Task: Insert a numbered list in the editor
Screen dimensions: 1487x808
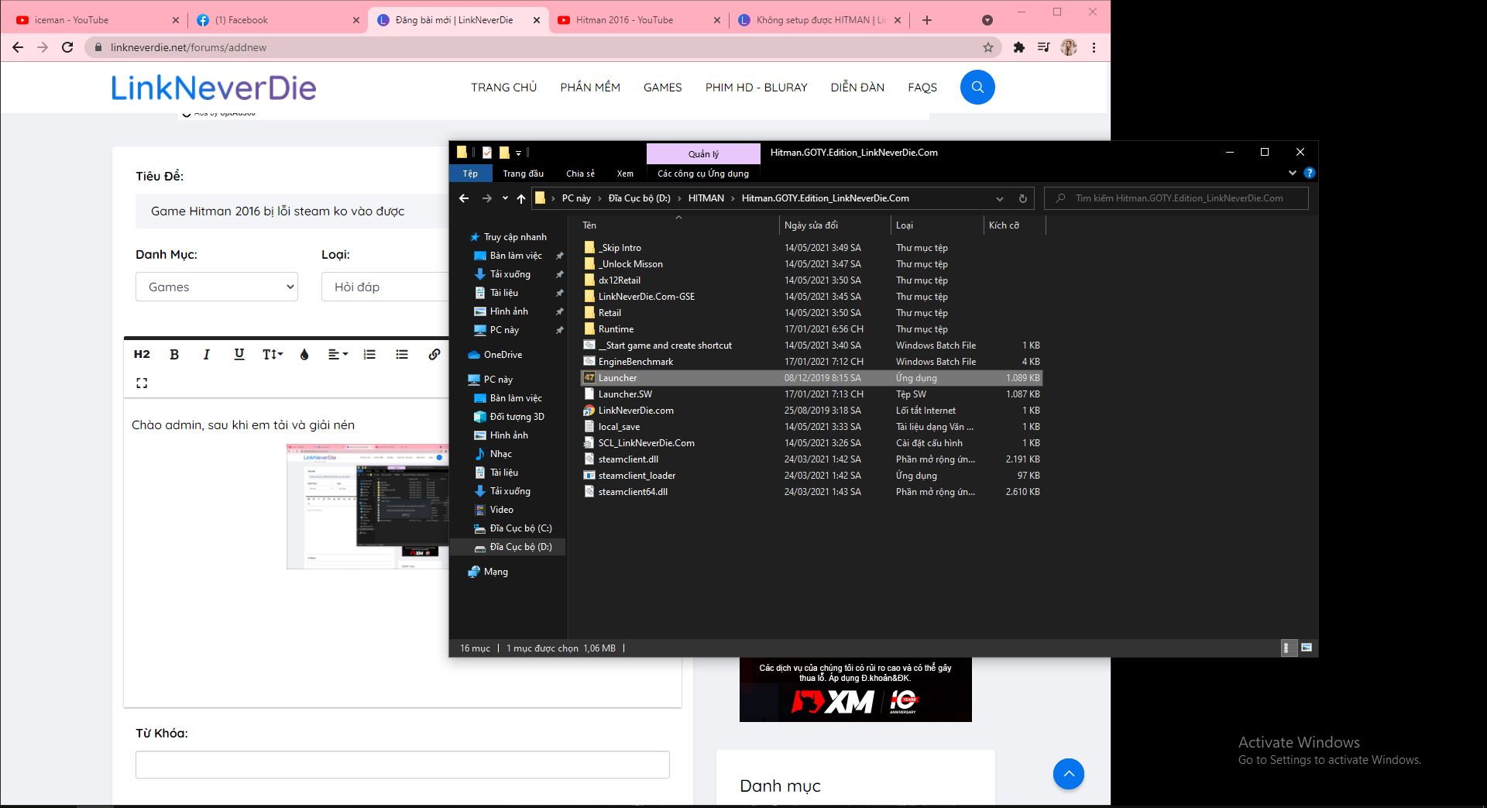Action: coord(369,354)
